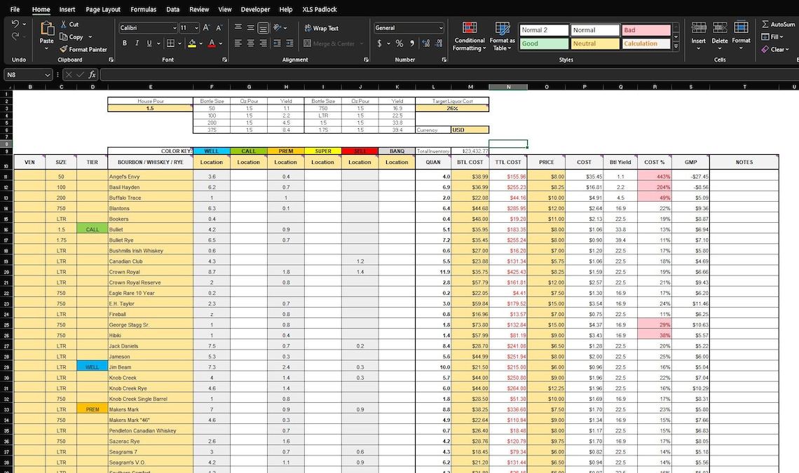Screen dimensions: 799x473
Task: Apply the Bad cell style
Action: click(x=646, y=30)
